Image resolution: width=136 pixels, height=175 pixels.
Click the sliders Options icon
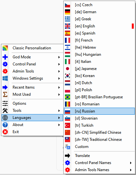tap(5, 103)
